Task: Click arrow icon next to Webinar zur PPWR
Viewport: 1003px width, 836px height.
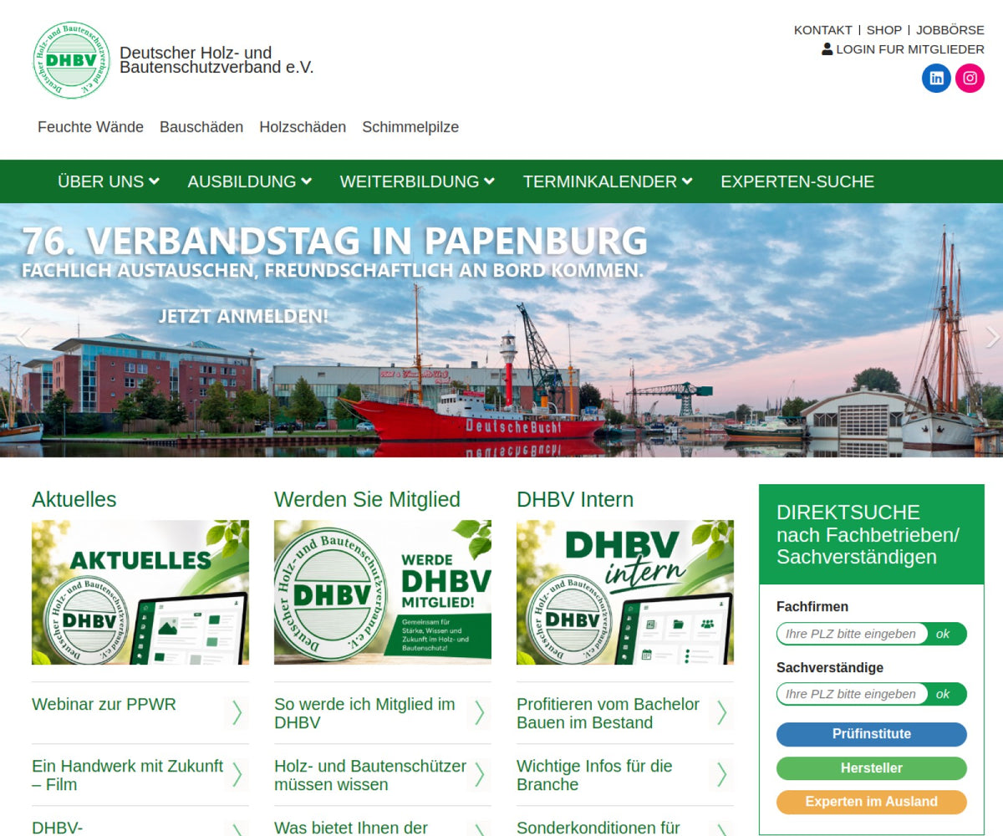Action: (237, 712)
